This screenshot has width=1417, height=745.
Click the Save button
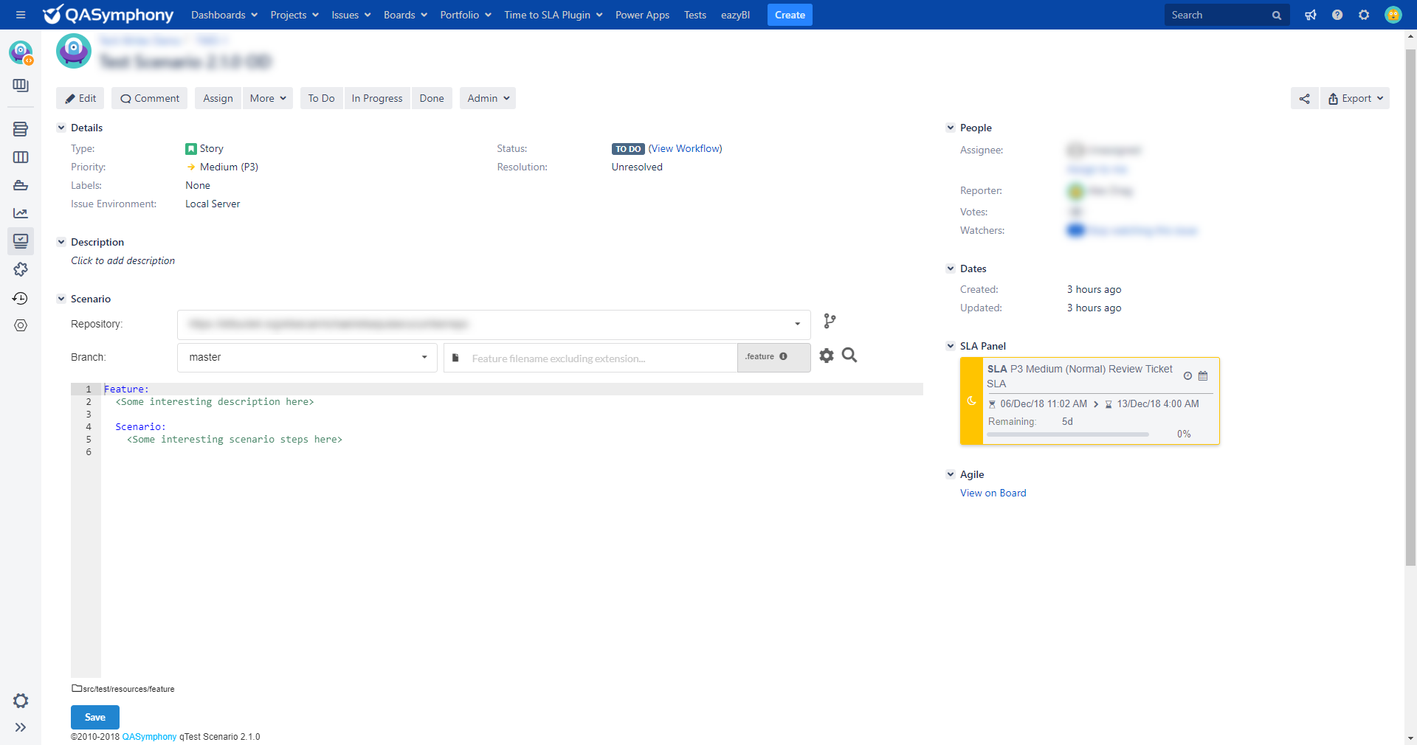(x=95, y=717)
